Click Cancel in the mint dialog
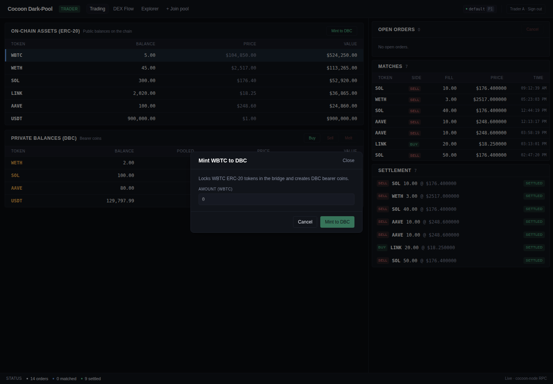This screenshot has height=384, width=553. pyautogui.click(x=305, y=222)
